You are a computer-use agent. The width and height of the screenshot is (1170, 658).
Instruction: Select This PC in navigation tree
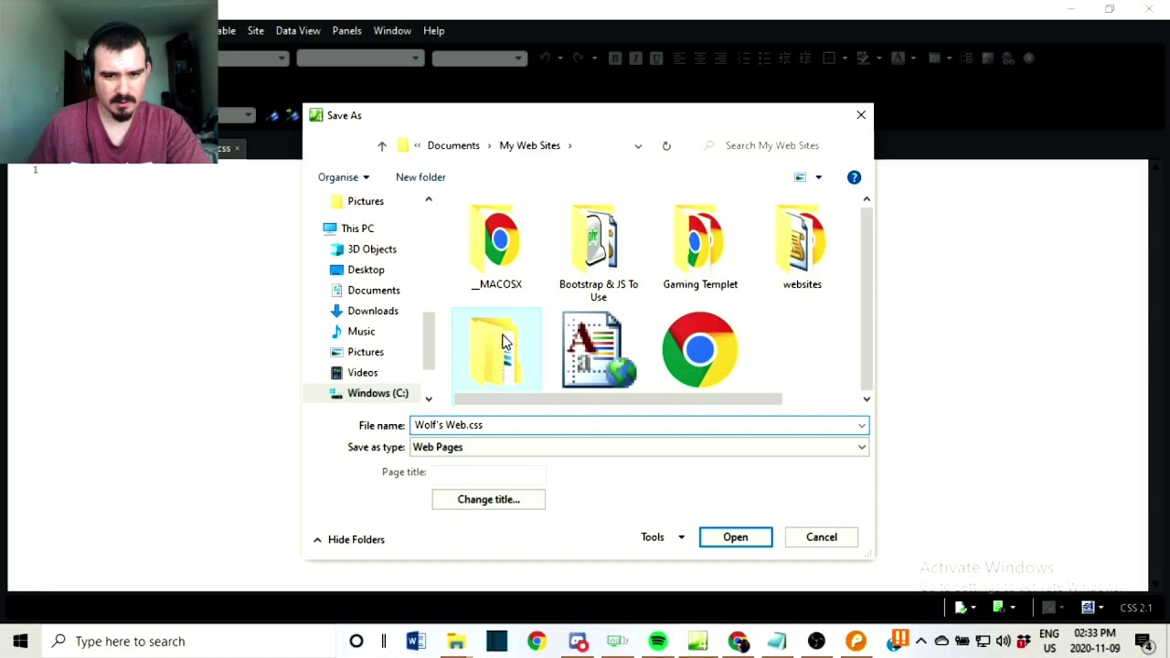357,228
